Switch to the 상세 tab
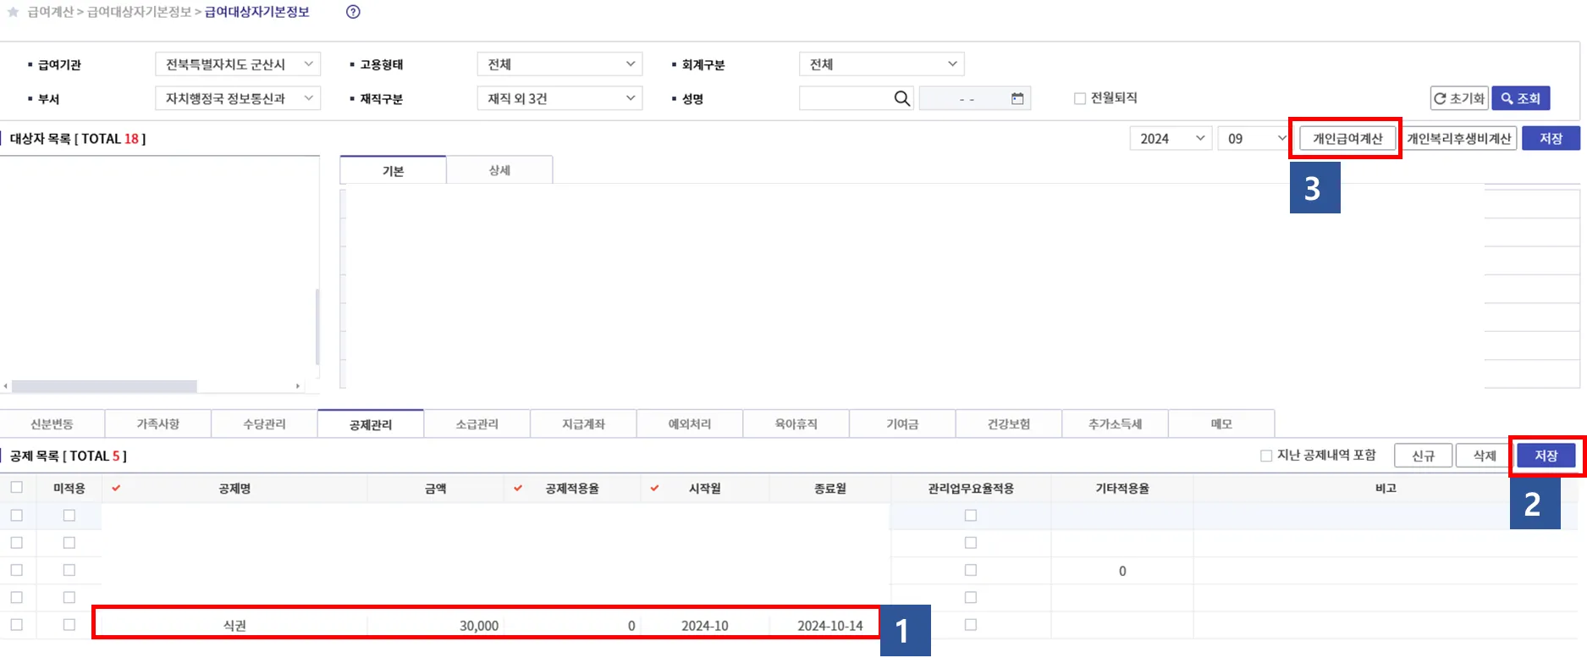This screenshot has width=1587, height=669. coord(499,170)
